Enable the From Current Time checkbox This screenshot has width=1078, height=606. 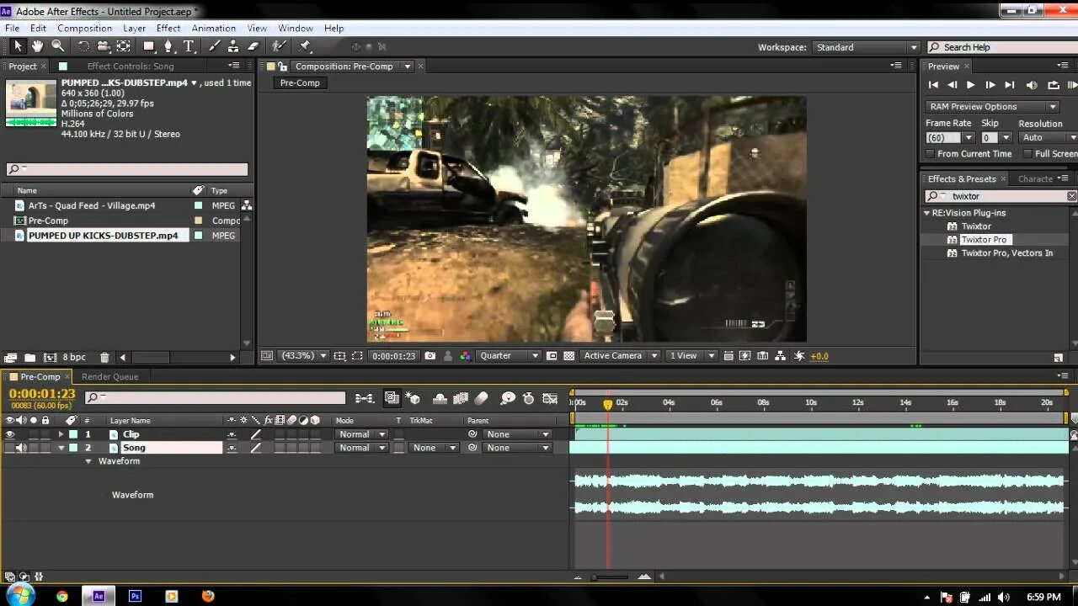[x=930, y=154]
